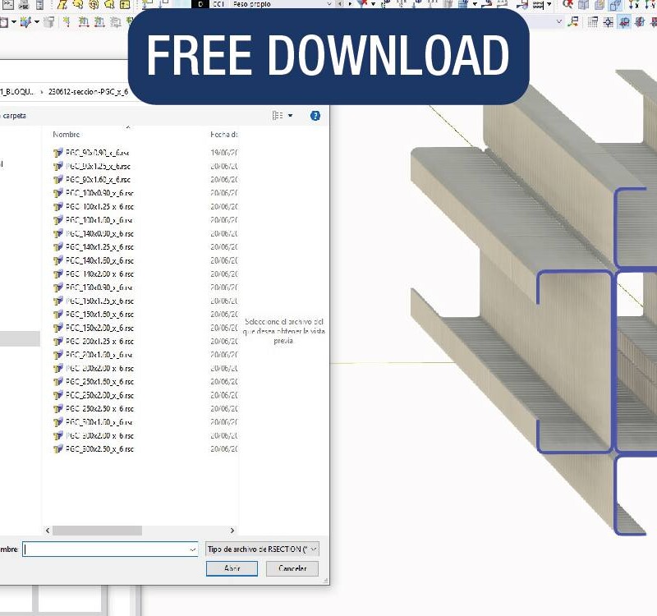
Task: Expand dropdown arrow next to wave lines icon
Action: click(549, 4)
